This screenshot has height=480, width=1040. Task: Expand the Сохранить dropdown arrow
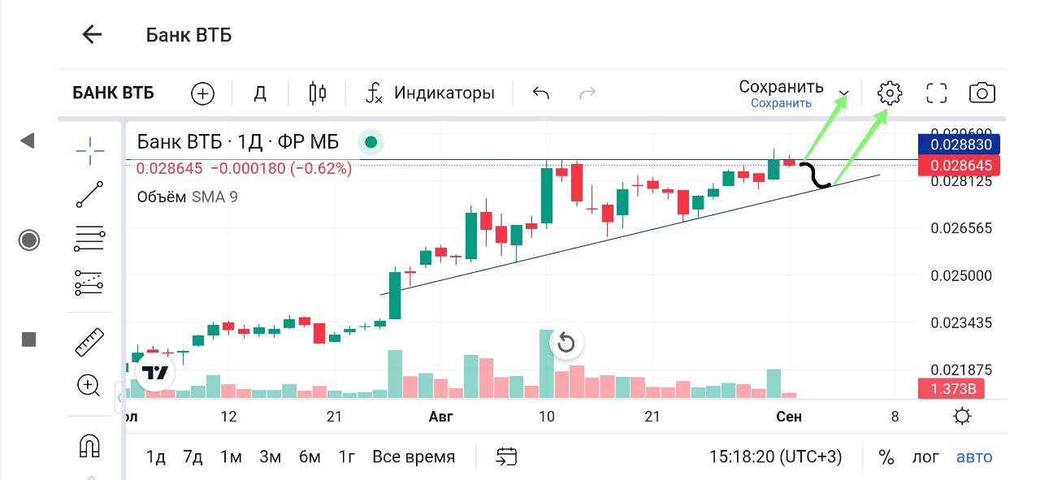coord(845,93)
